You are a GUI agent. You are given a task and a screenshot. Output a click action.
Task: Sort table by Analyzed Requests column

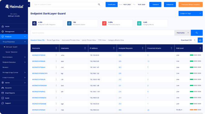click(x=143, y=48)
